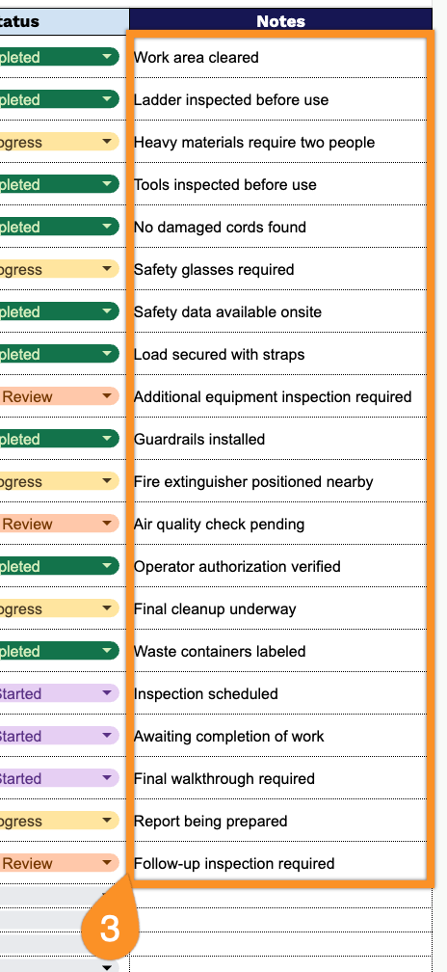Expand In Progress dropdown for Heavy materials row
The image size is (447, 972).
107,142
